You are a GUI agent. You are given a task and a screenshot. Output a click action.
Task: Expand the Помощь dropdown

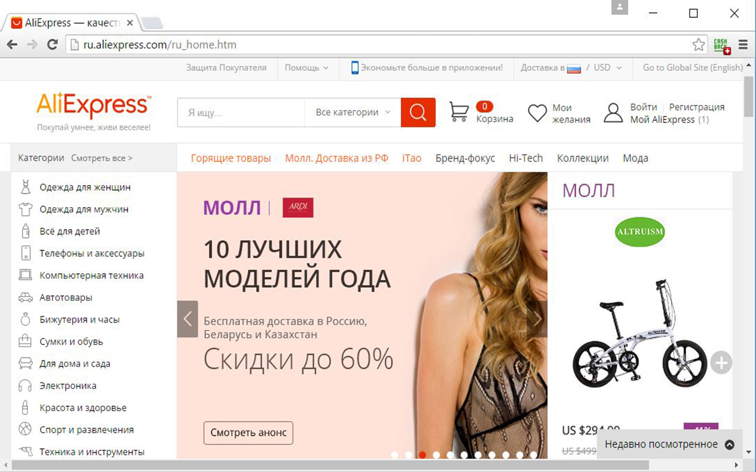coord(307,68)
